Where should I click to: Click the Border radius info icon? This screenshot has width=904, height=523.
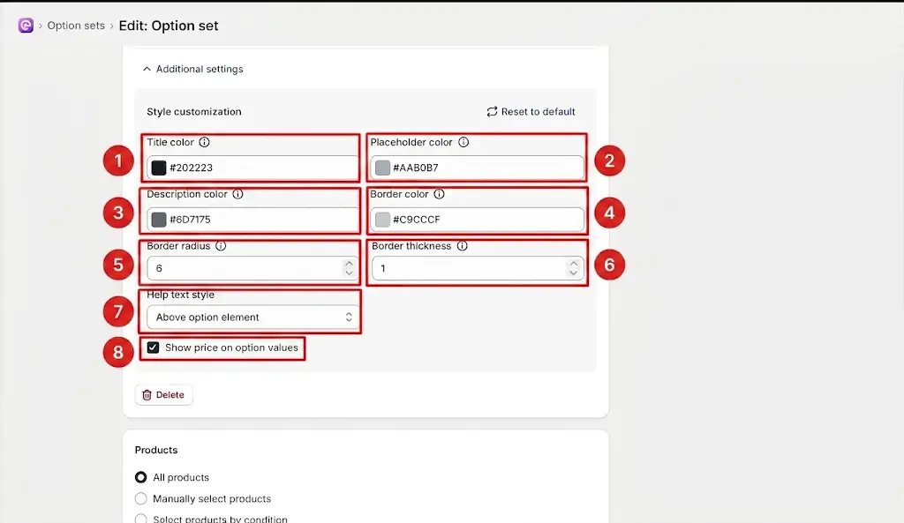(x=221, y=246)
